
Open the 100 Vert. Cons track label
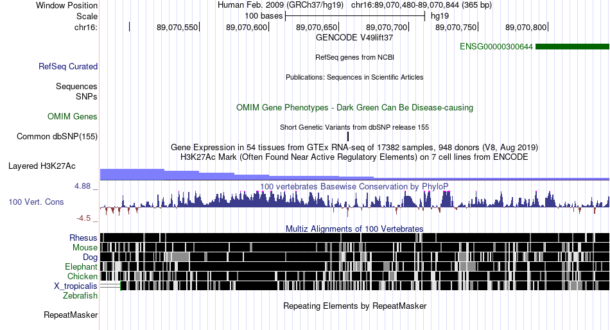tap(36, 202)
